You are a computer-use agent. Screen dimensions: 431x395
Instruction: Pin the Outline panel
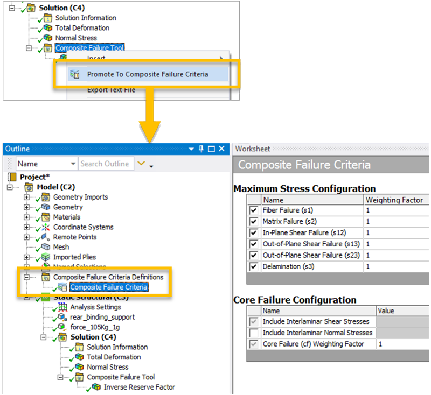[202, 149]
